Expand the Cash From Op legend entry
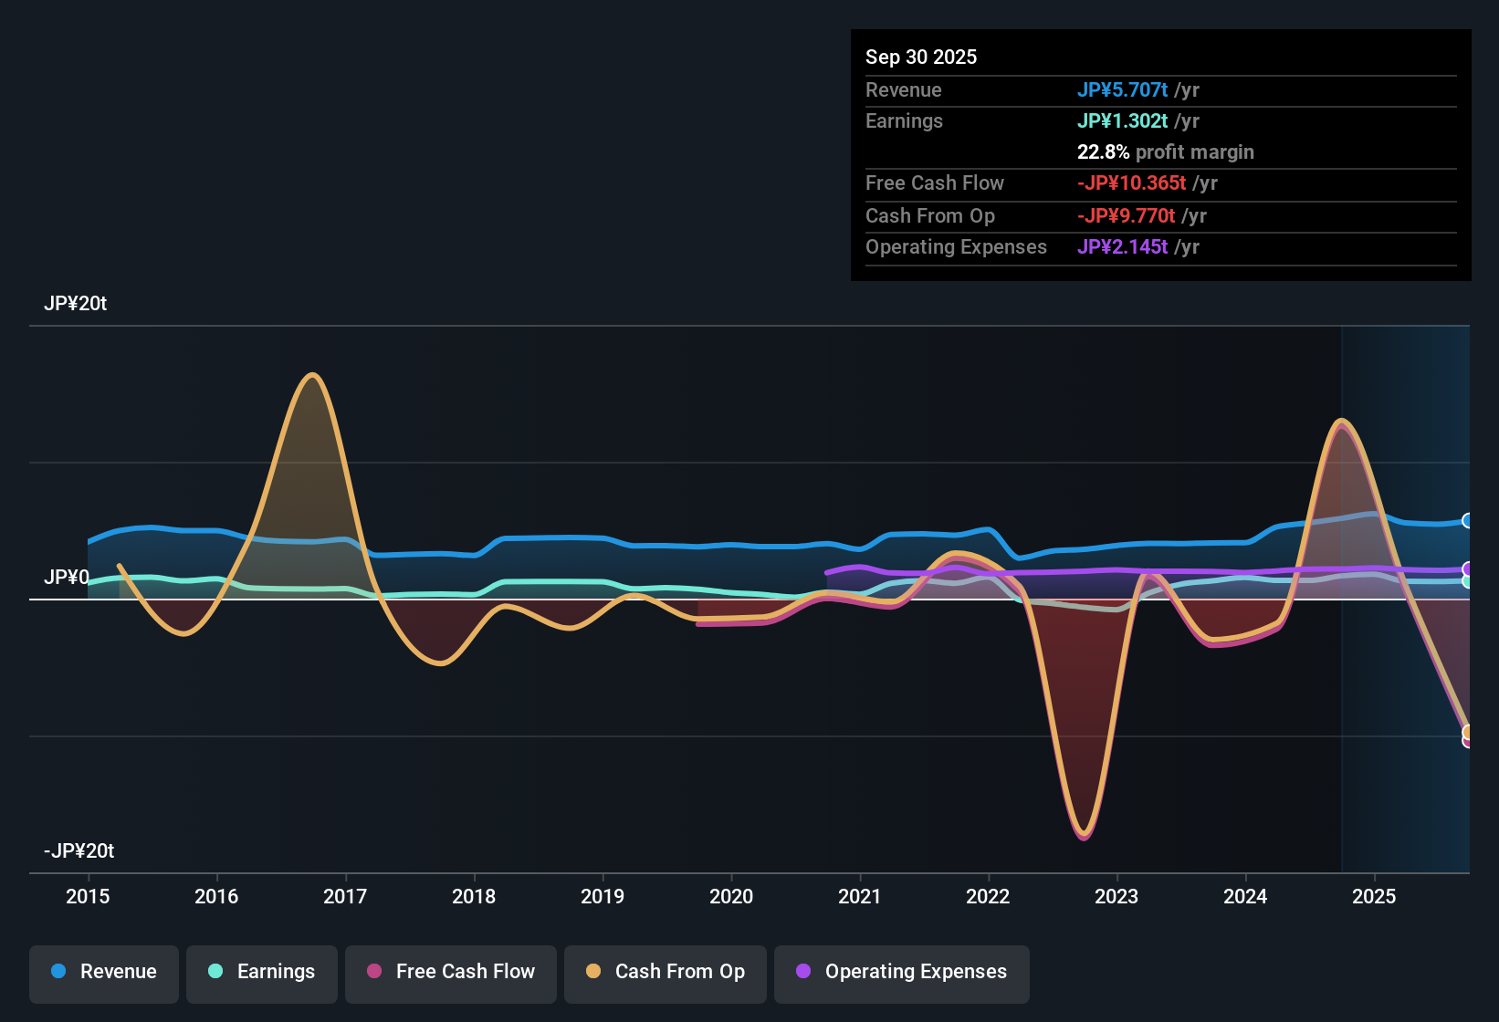Image resolution: width=1499 pixels, height=1022 pixels. click(665, 973)
